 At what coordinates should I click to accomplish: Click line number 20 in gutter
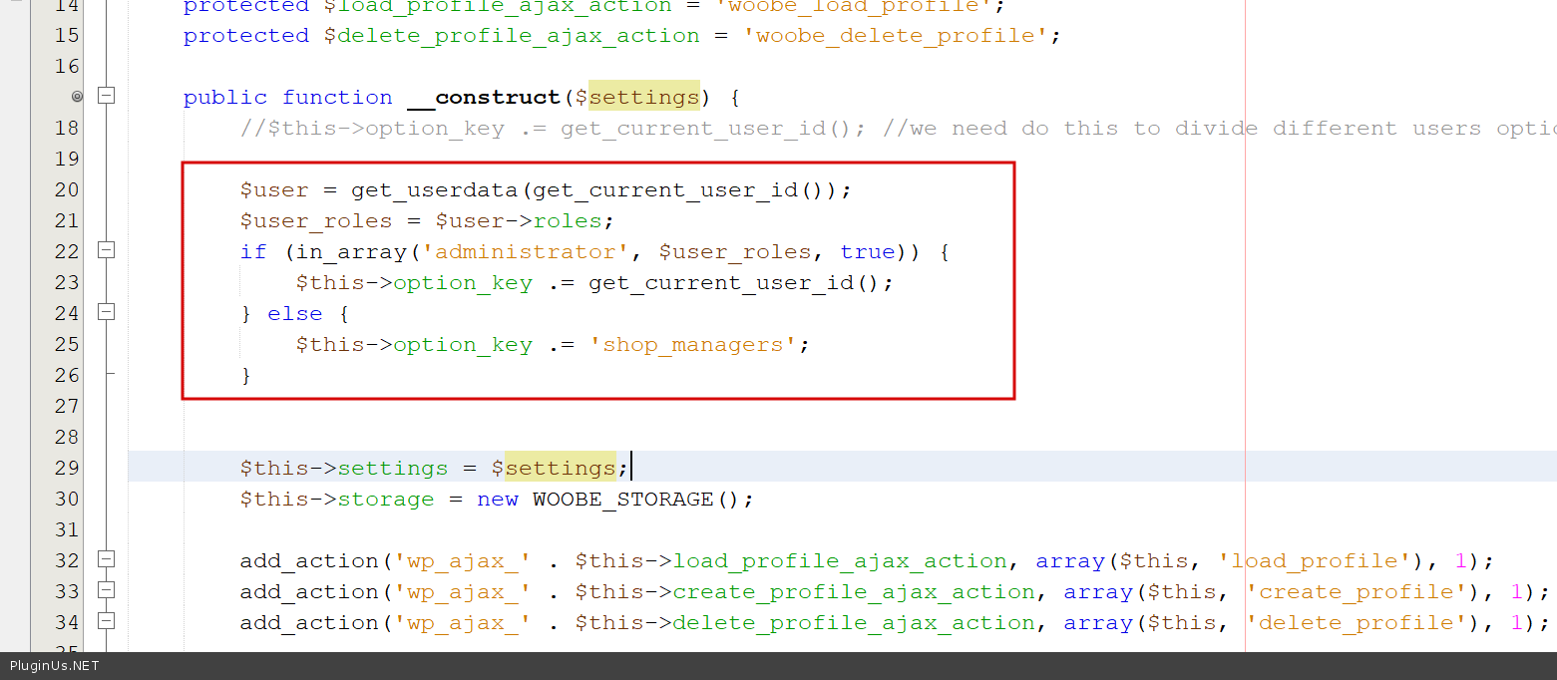[x=66, y=189]
